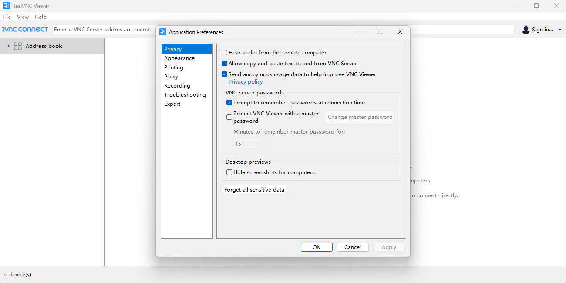Image resolution: width=566 pixels, height=283 pixels.
Task: Open the File menu
Action: (x=7, y=17)
